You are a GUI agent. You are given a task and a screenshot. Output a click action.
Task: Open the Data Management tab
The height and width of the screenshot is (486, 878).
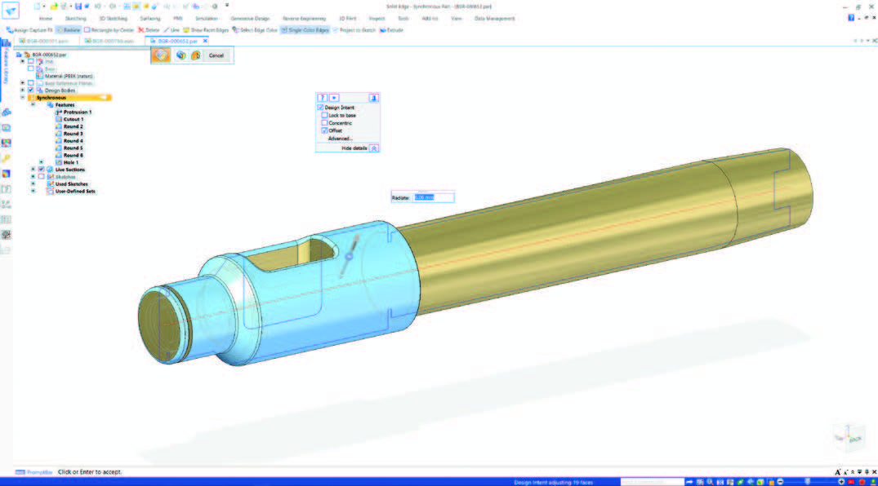click(x=494, y=19)
